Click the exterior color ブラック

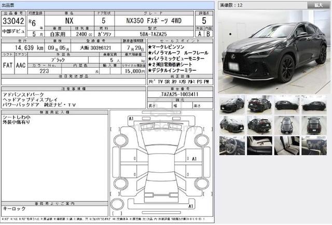pos(58,60)
